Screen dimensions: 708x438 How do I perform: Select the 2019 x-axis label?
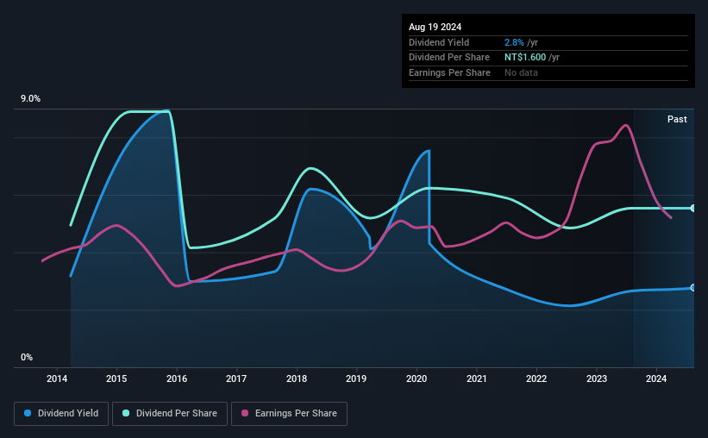(356, 379)
